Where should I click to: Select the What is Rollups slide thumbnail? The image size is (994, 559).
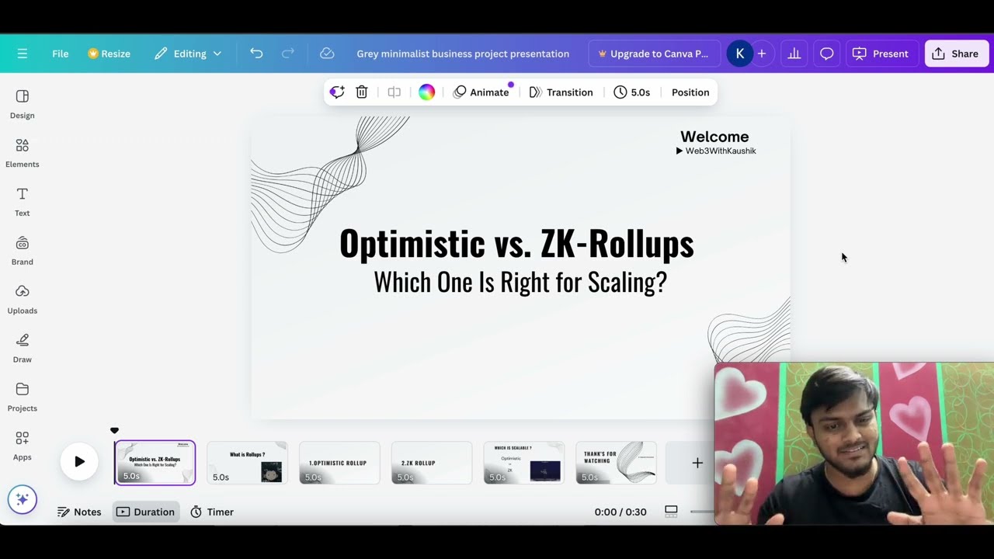[247, 463]
